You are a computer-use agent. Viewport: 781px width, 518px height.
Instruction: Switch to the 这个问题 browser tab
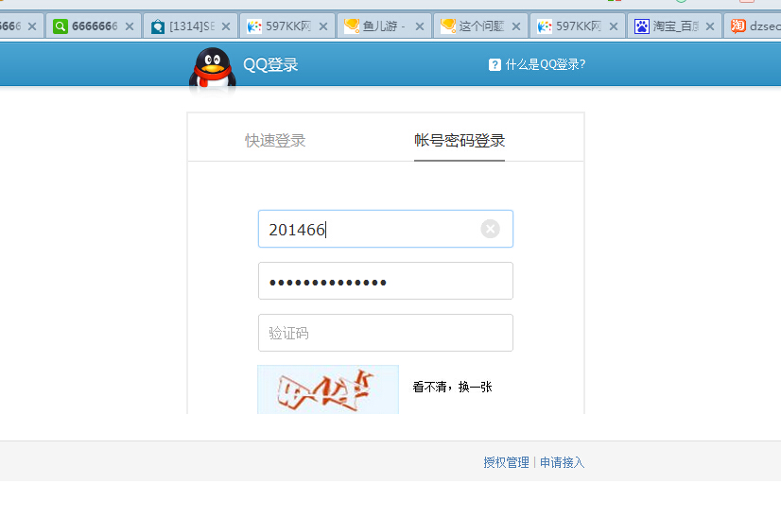480,26
